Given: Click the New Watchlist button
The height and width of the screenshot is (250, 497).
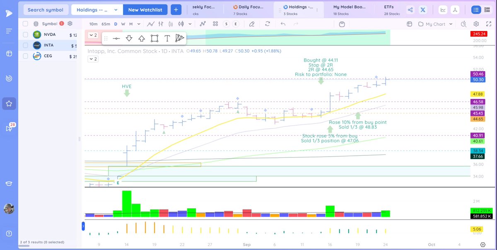Looking at the screenshot, I should (145, 10).
